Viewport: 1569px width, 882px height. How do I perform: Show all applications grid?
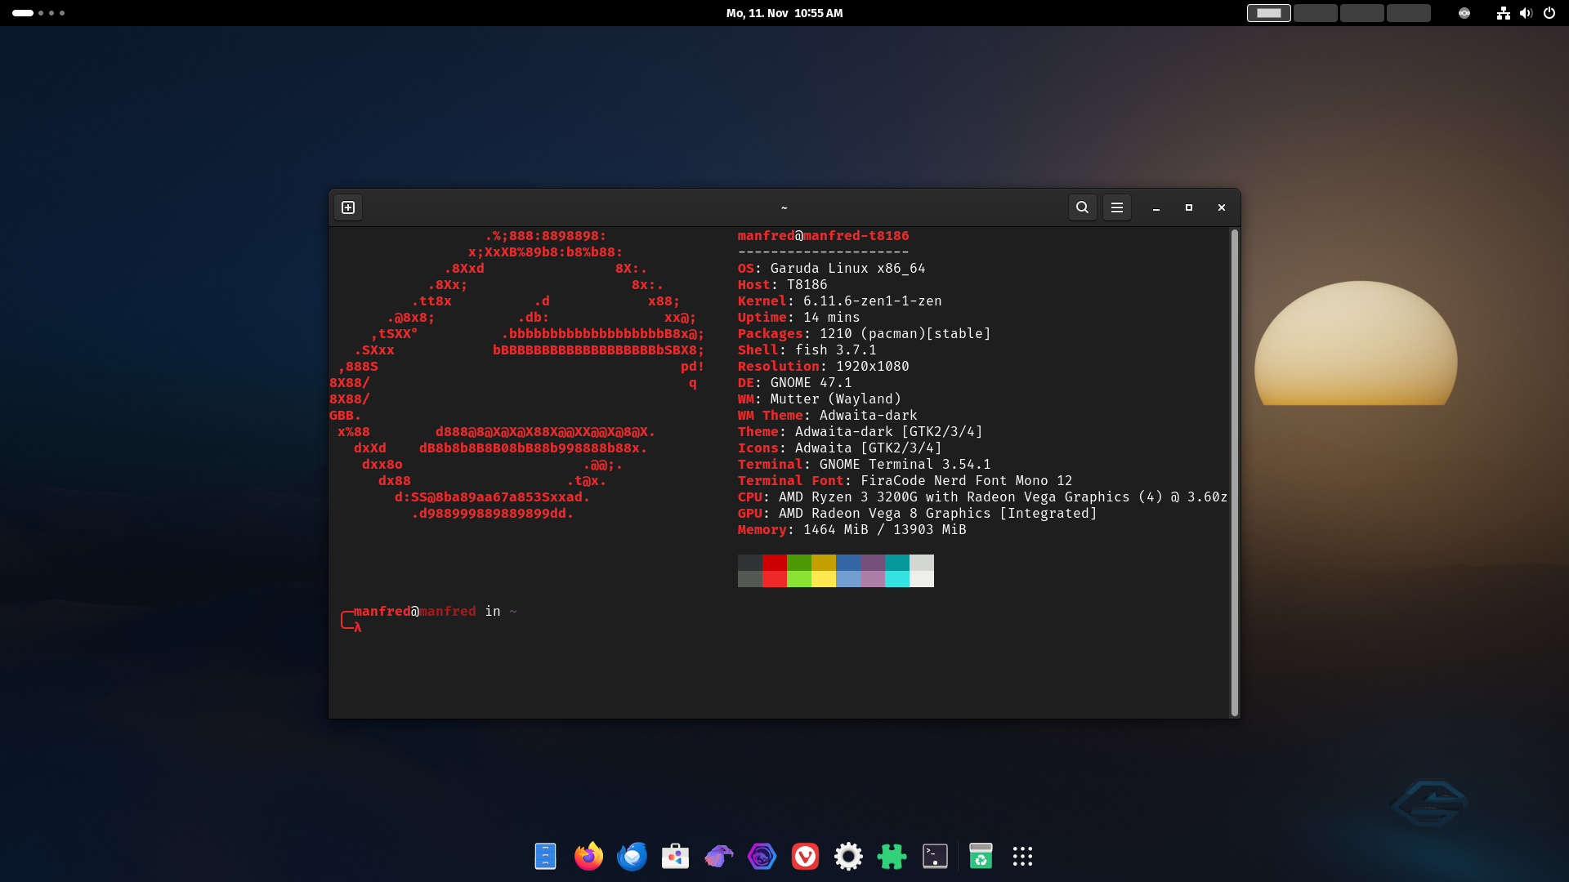point(1022,856)
